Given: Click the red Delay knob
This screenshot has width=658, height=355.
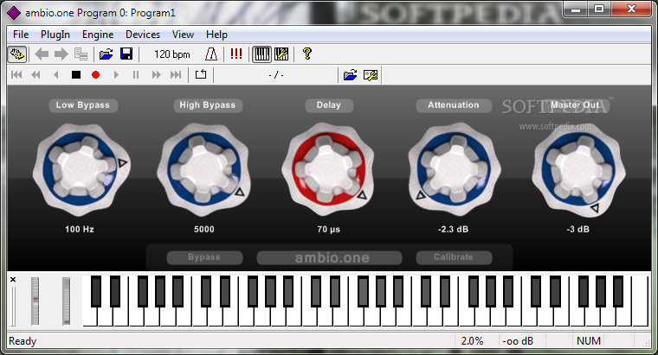Looking at the screenshot, I should 328,169.
